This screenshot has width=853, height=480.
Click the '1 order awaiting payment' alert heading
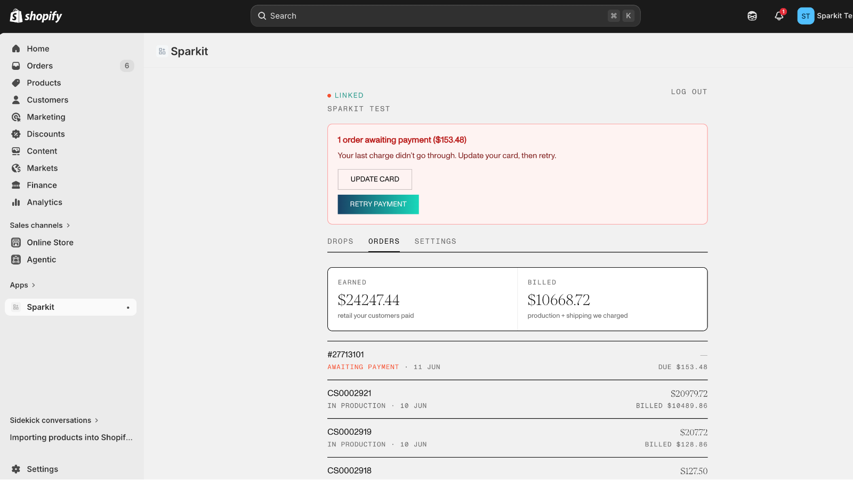pos(402,140)
